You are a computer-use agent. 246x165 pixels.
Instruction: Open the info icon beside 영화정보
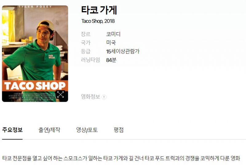coord(104,97)
